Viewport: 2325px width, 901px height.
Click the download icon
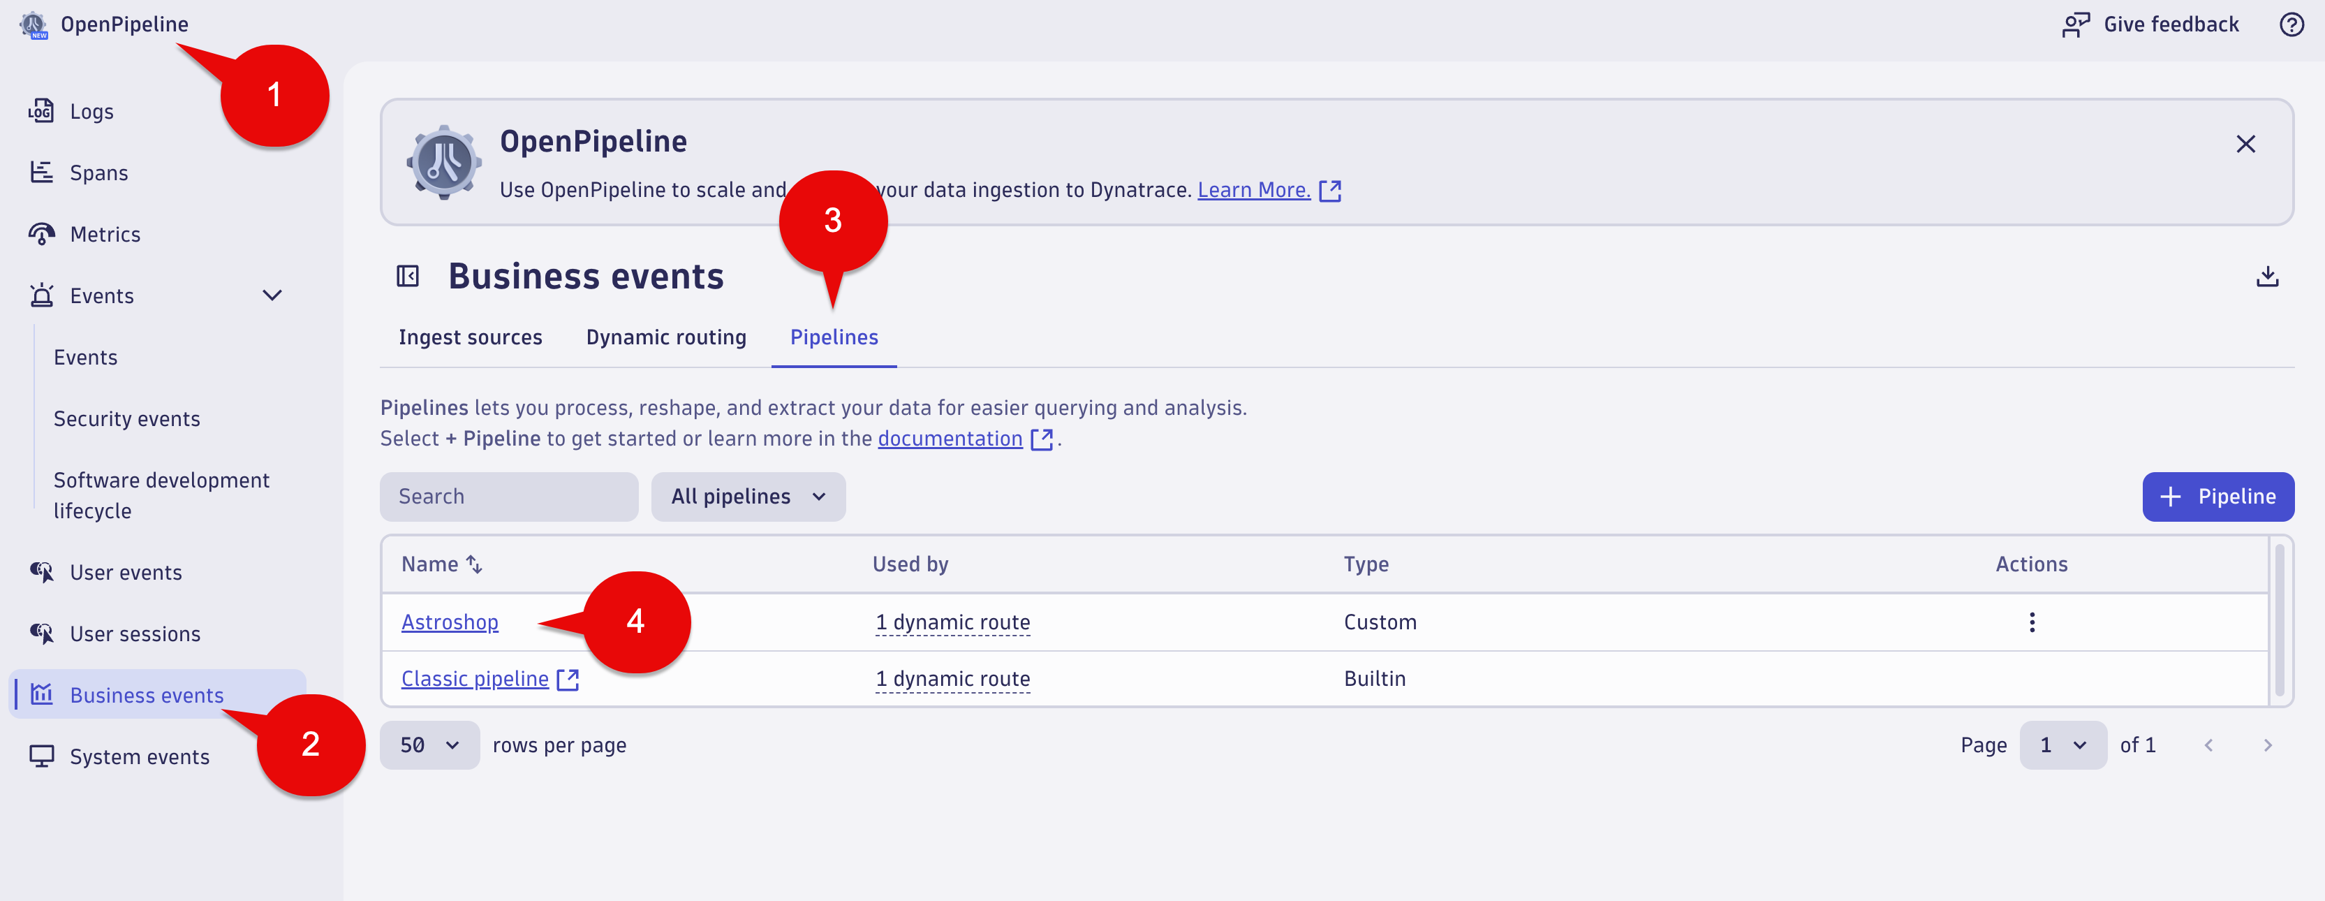coord(2266,277)
